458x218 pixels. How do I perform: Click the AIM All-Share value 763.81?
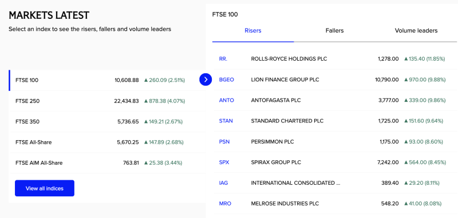(x=131, y=163)
